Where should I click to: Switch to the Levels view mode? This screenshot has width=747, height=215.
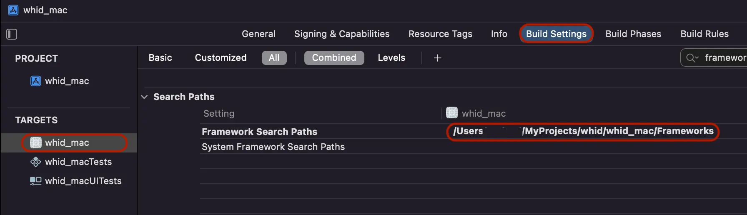pyautogui.click(x=391, y=58)
